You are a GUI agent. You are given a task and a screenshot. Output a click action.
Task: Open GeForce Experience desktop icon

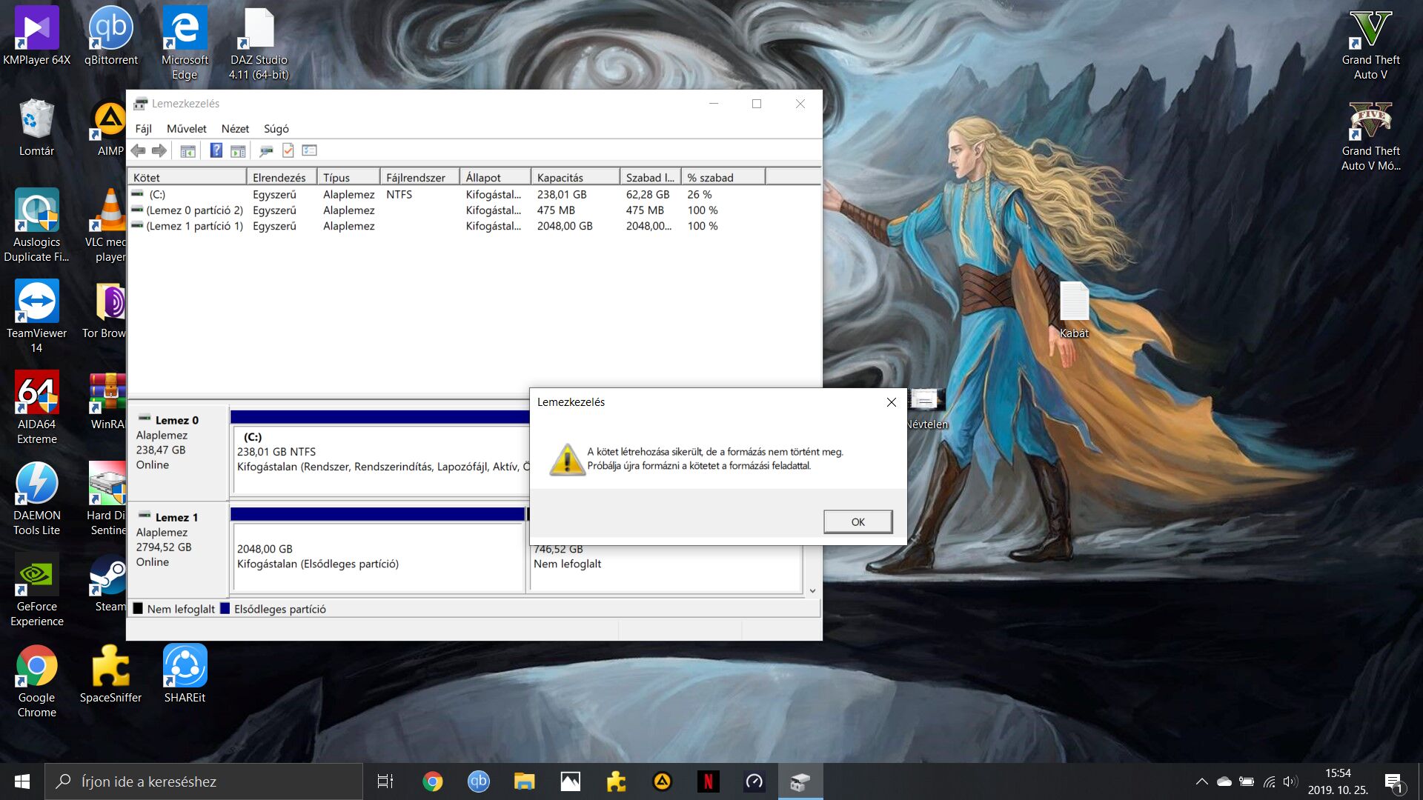click(x=37, y=590)
